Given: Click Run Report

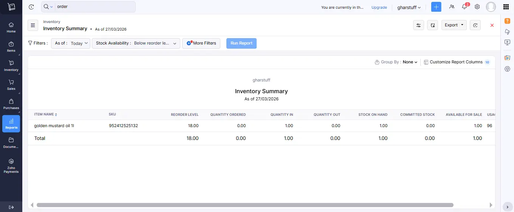Looking at the screenshot, I should click(x=242, y=43).
